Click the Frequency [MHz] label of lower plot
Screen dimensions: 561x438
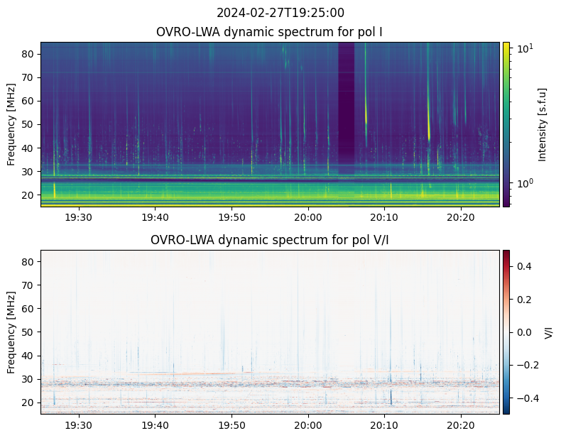click(11, 332)
